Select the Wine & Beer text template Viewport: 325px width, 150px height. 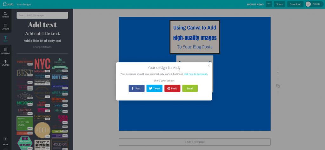tap(60, 93)
